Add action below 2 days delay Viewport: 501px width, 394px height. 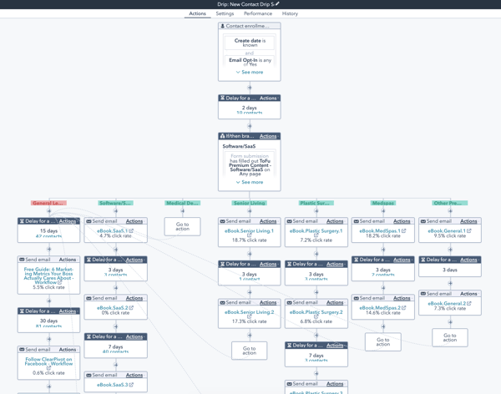[x=250, y=126]
